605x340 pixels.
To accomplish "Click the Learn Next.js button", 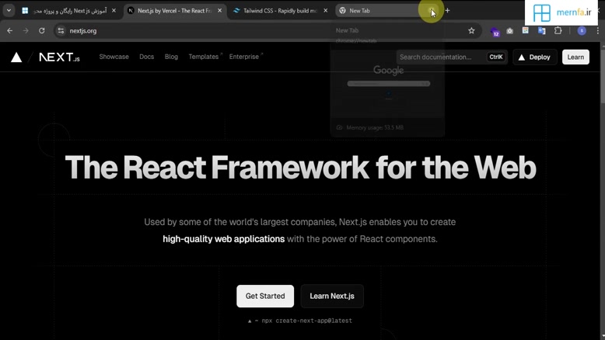I will 332,296.
